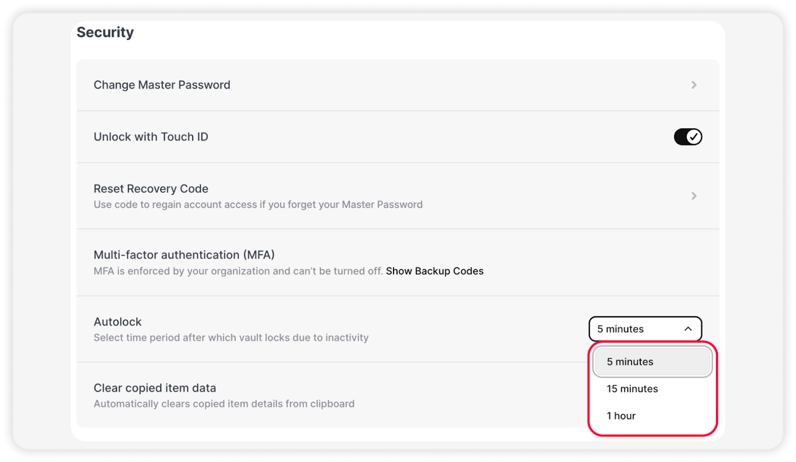Click the MFA enforced by organization text

tap(238, 271)
